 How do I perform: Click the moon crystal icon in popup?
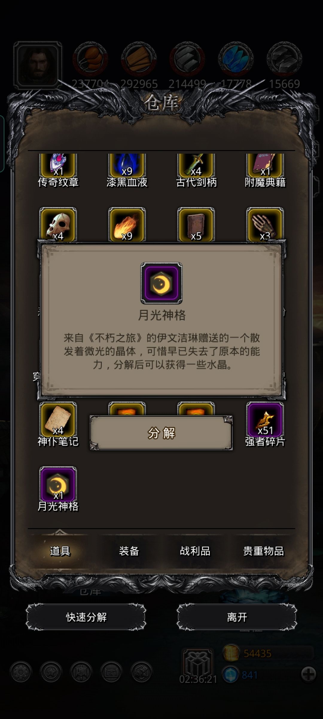[161, 283]
